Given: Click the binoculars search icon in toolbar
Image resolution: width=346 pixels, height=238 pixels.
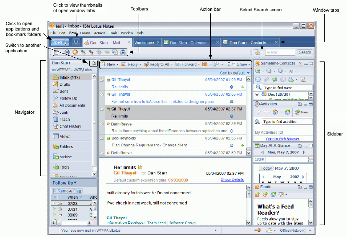Looking at the screenshot, I should [x=123, y=52].
